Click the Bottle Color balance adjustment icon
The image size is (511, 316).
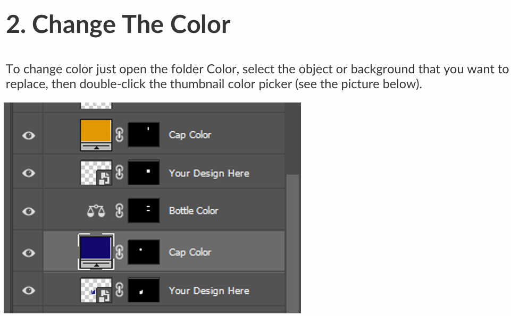point(96,211)
